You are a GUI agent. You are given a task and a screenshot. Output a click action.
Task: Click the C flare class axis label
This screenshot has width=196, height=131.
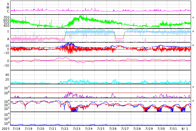pos(8,11)
